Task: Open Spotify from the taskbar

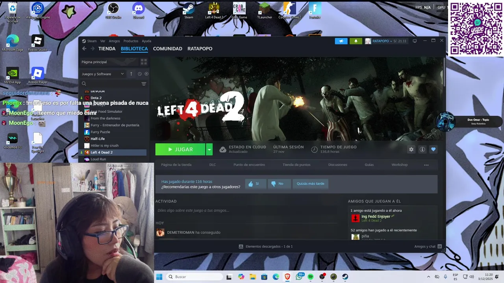Action: coord(310,277)
